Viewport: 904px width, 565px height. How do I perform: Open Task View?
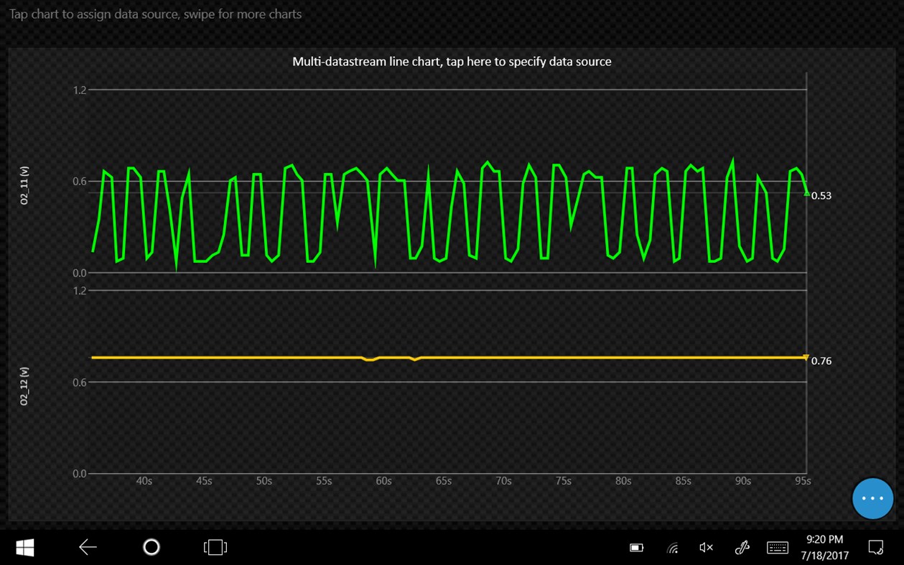(215, 547)
